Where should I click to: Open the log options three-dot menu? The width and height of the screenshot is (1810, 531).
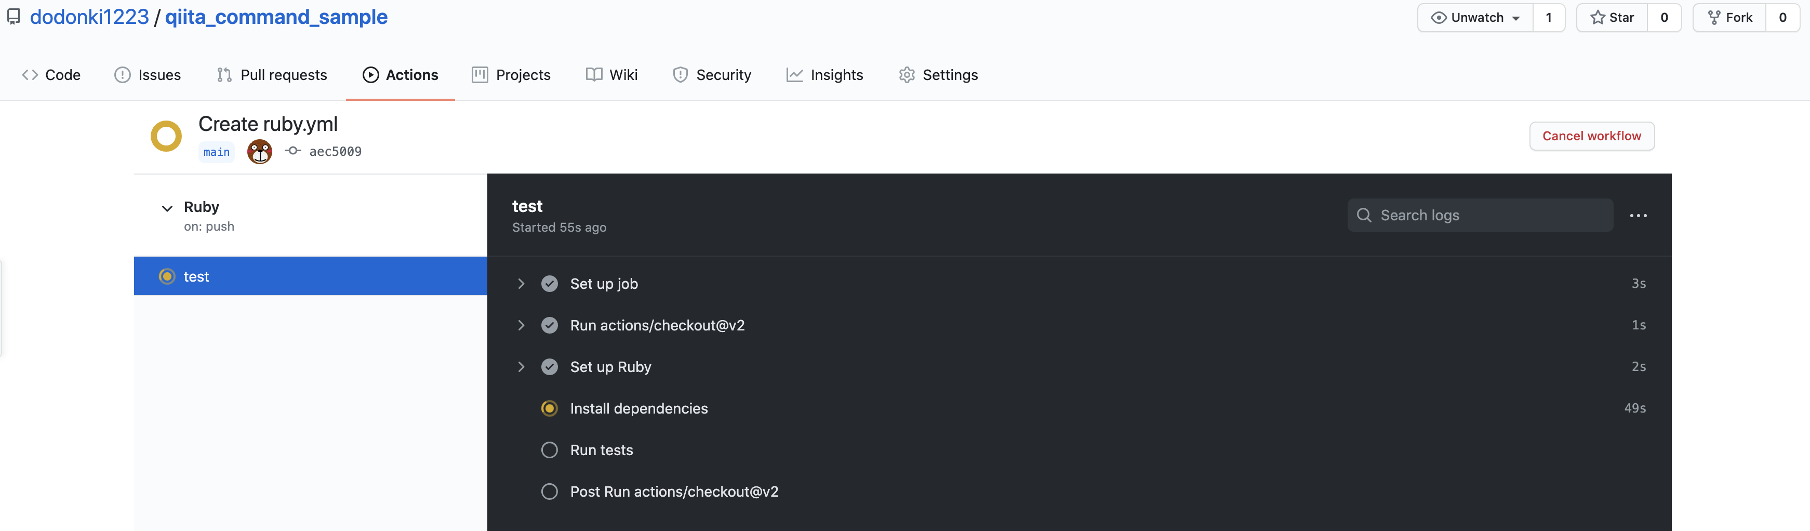click(x=1639, y=216)
